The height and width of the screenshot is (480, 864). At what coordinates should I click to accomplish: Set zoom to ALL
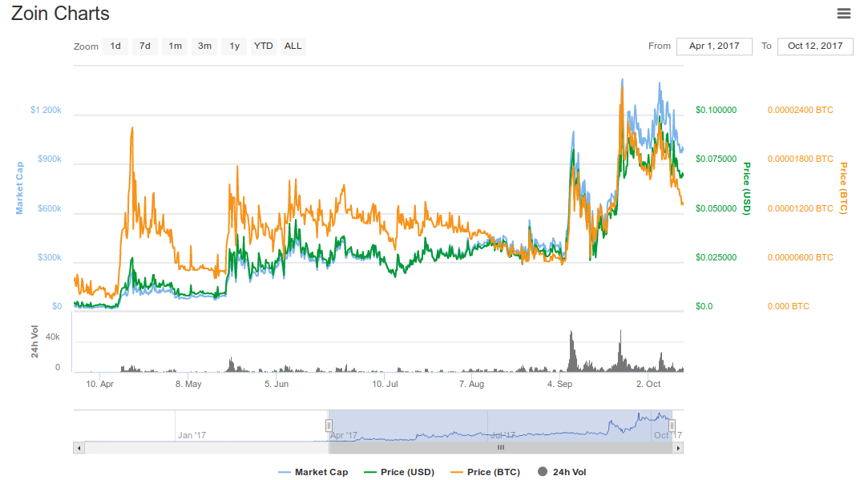click(x=293, y=46)
